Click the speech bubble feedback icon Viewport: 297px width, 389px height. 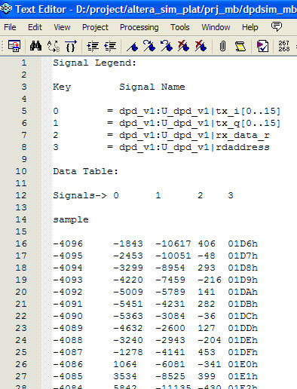point(277,26)
